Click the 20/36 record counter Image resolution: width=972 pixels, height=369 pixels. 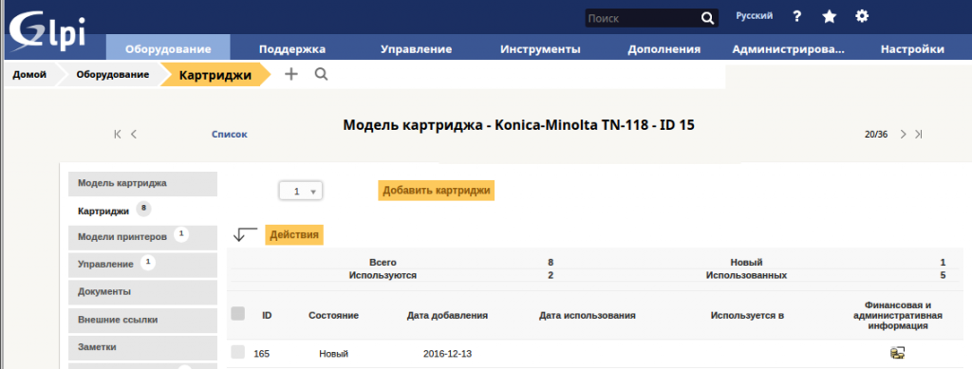[876, 134]
